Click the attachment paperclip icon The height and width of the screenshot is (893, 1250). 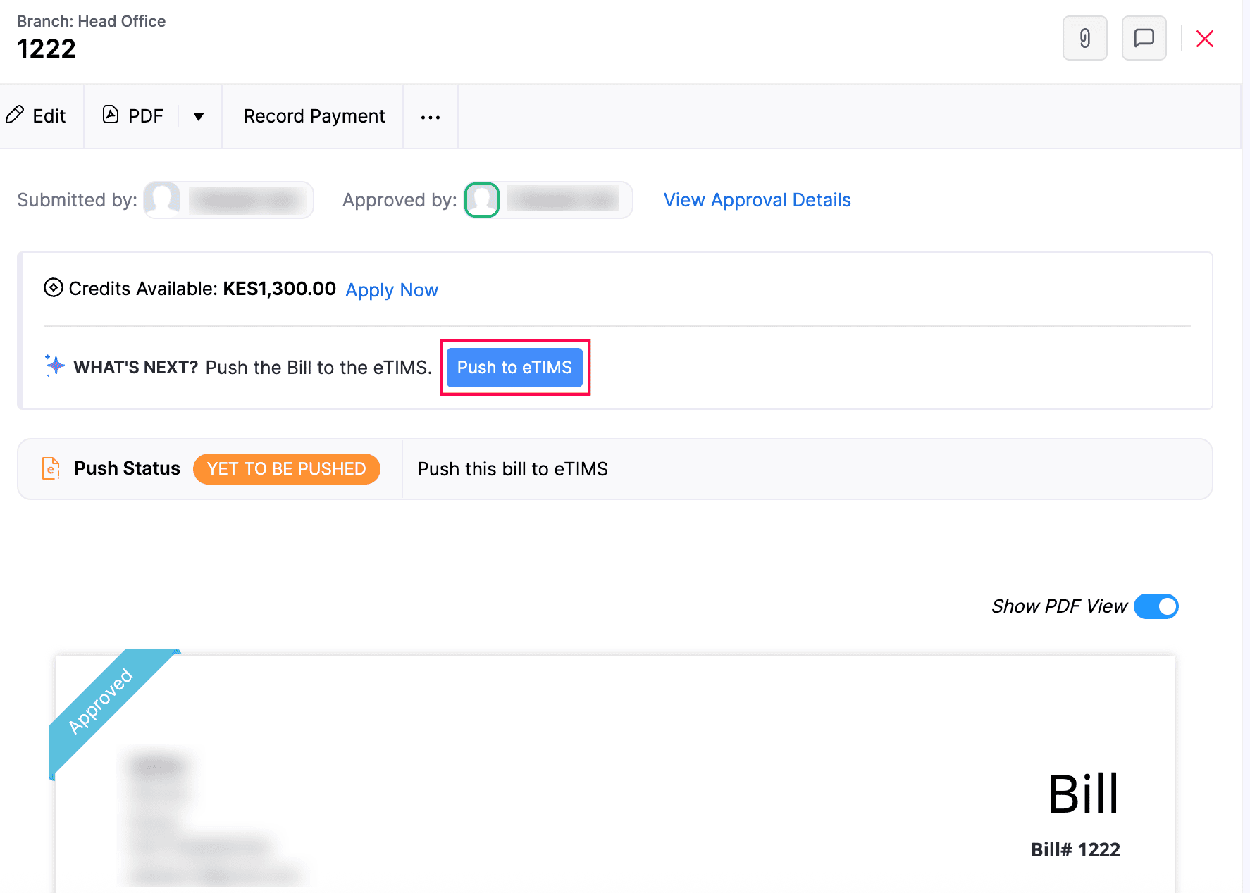coord(1084,38)
